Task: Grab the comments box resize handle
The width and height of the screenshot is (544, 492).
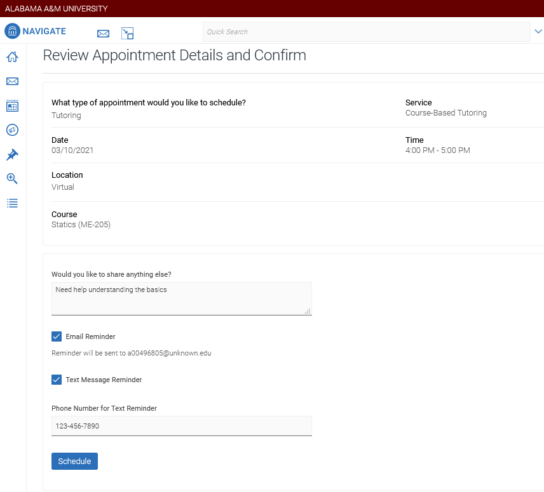Action: coord(308,311)
